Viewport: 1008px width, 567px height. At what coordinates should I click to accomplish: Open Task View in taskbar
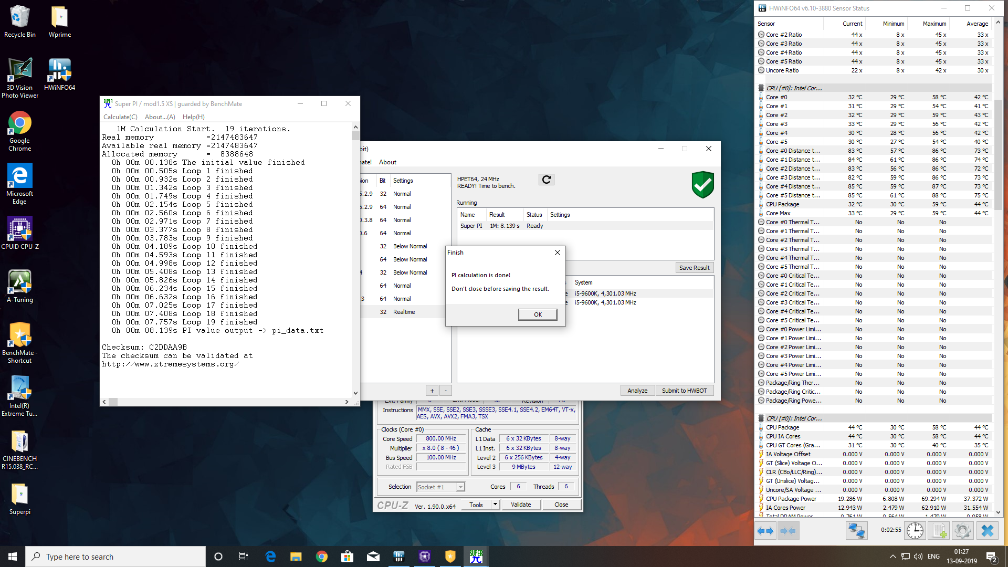pyautogui.click(x=244, y=556)
